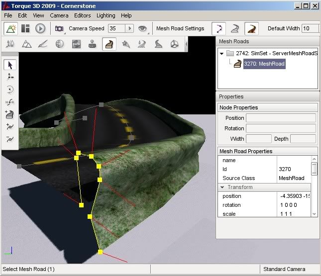Toggle the show wireframe road button
Image resolution: width=321 pixels, height=276 pixels.
point(235,29)
